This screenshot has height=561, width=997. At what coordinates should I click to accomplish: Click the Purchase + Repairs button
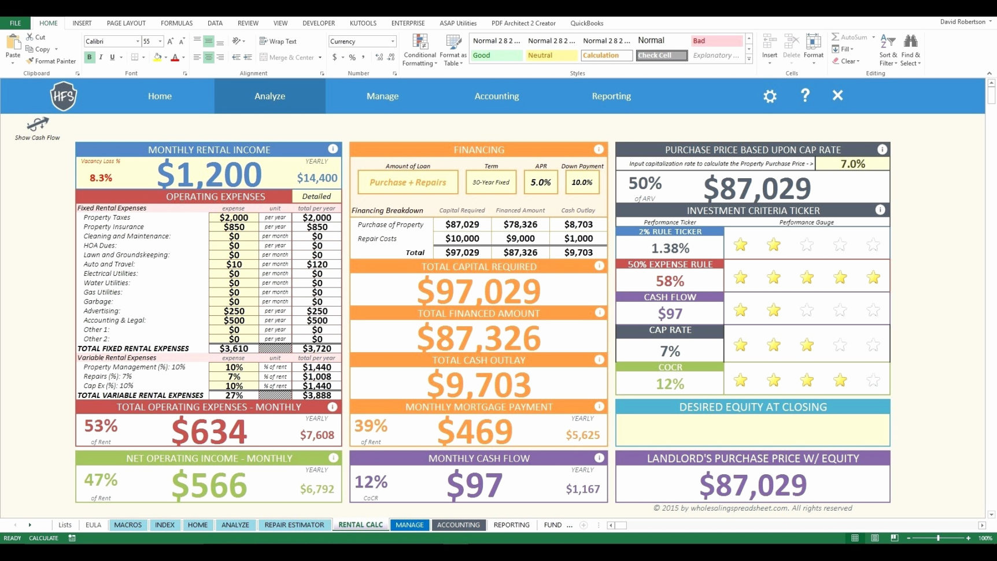click(x=408, y=182)
